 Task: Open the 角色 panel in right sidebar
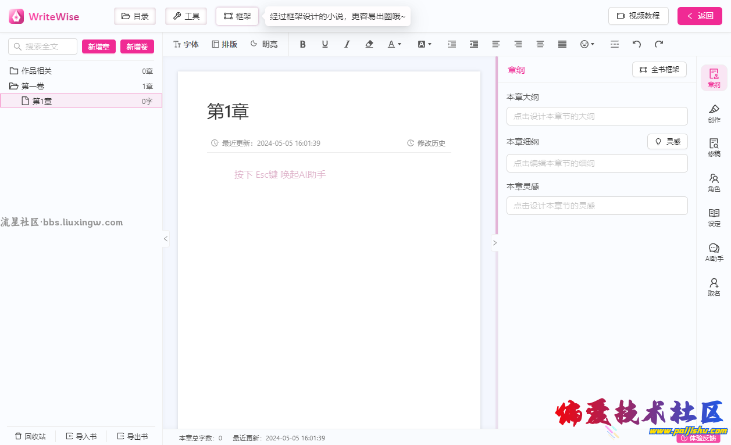point(714,182)
